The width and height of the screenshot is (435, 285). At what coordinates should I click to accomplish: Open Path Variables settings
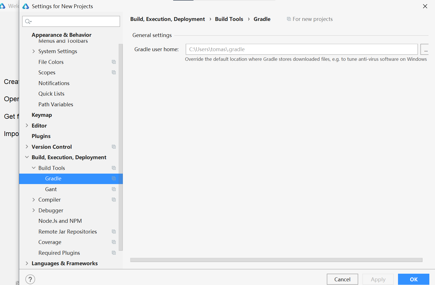tap(56, 104)
